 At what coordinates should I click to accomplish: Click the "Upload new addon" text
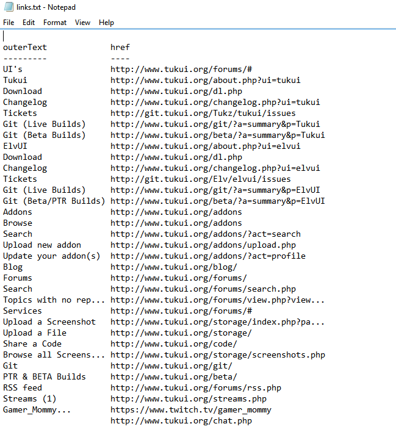point(42,245)
